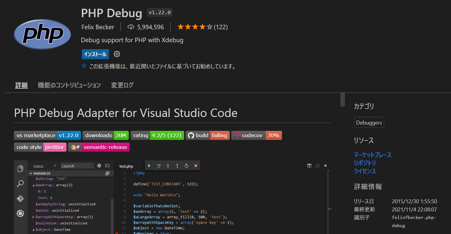Open Launch configuration dropdown in screenshot
The width and height of the screenshot is (451, 234).
point(77,166)
